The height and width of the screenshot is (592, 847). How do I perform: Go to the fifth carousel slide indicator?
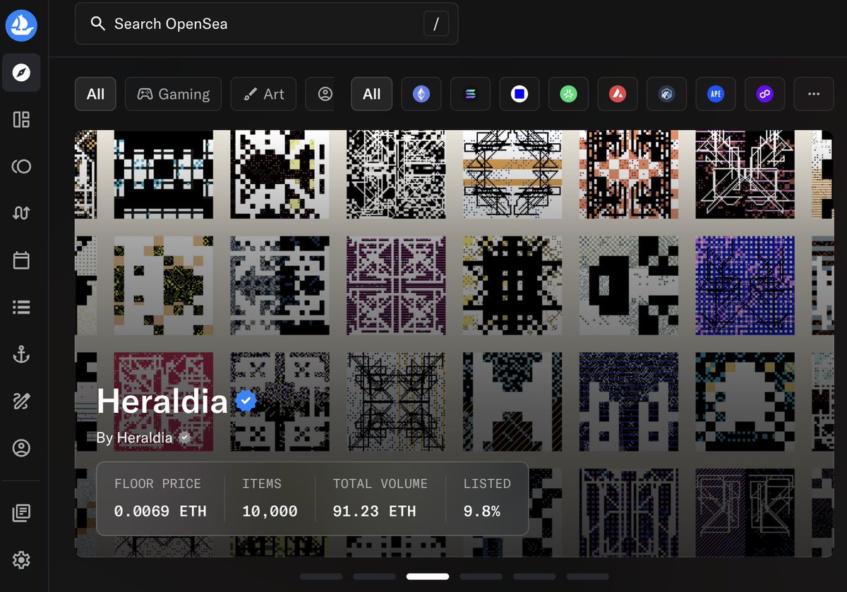click(x=534, y=576)
